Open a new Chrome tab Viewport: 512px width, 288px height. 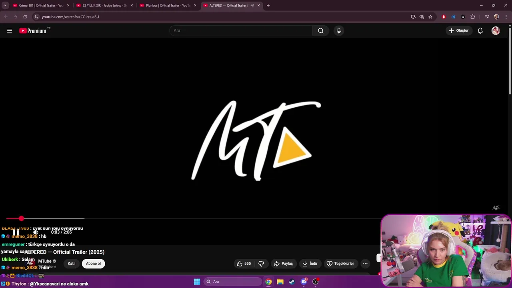pyautogui.click(x=268, y=5)
